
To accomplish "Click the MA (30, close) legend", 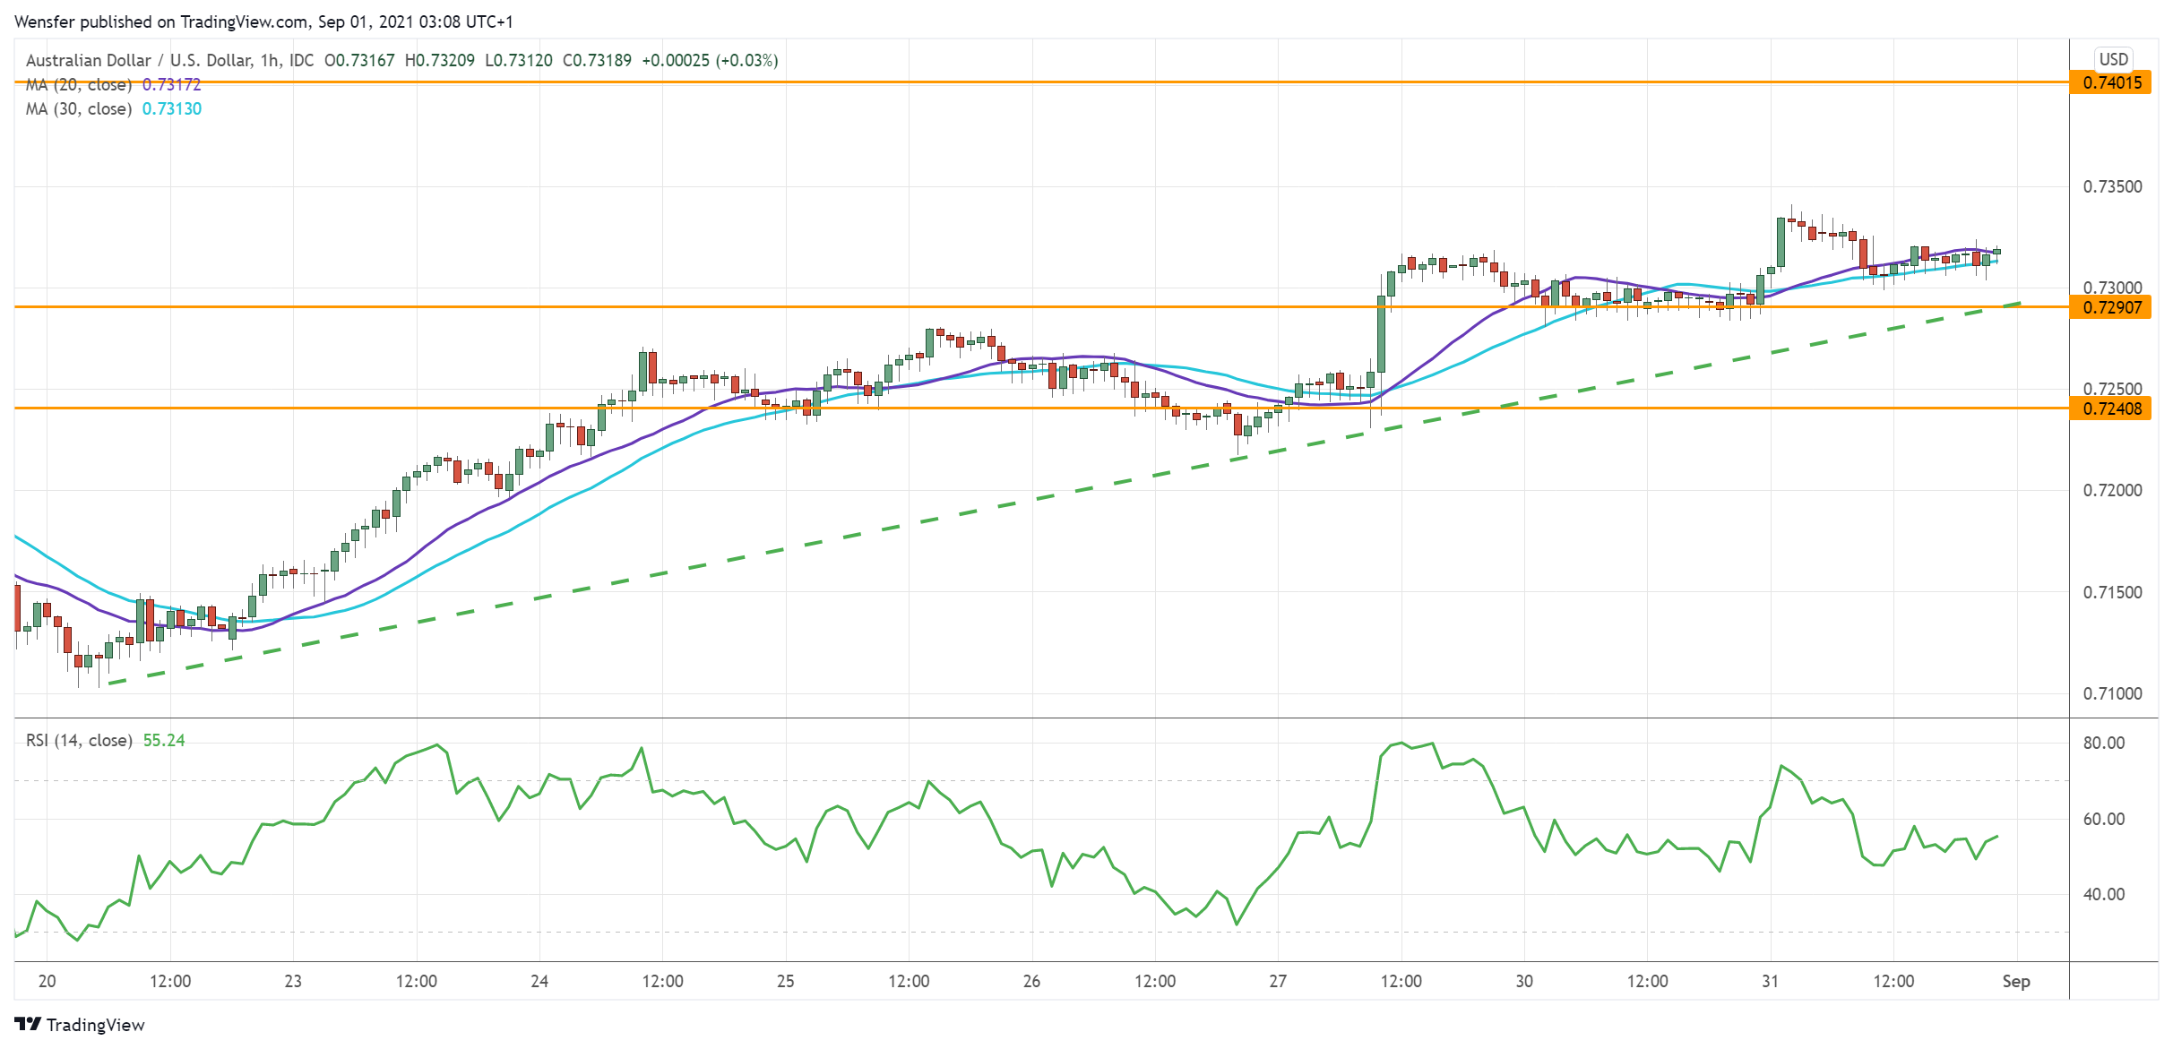I will (x=79, y=109).
